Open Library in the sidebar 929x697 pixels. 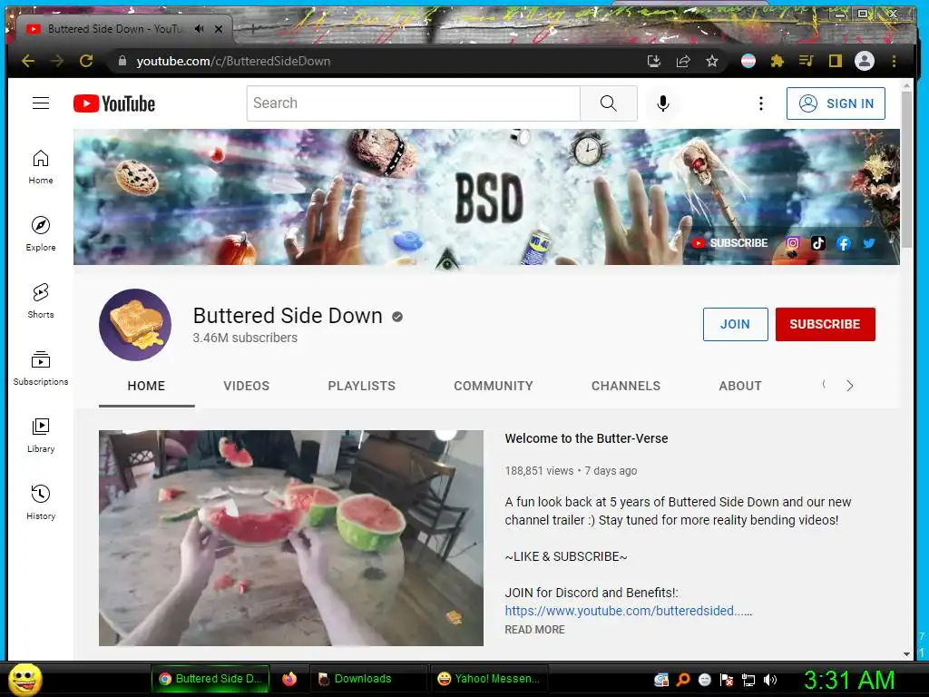(x=41, y=436)
